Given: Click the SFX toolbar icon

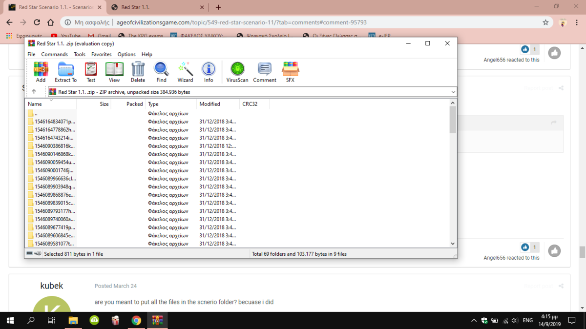Looking at the screenshot, I should pyautogui.click(x=290, y=72).
